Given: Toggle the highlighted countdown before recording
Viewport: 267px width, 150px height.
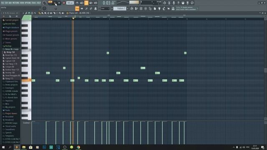Looking at the screenshot, I should click(x=86, y=3).
